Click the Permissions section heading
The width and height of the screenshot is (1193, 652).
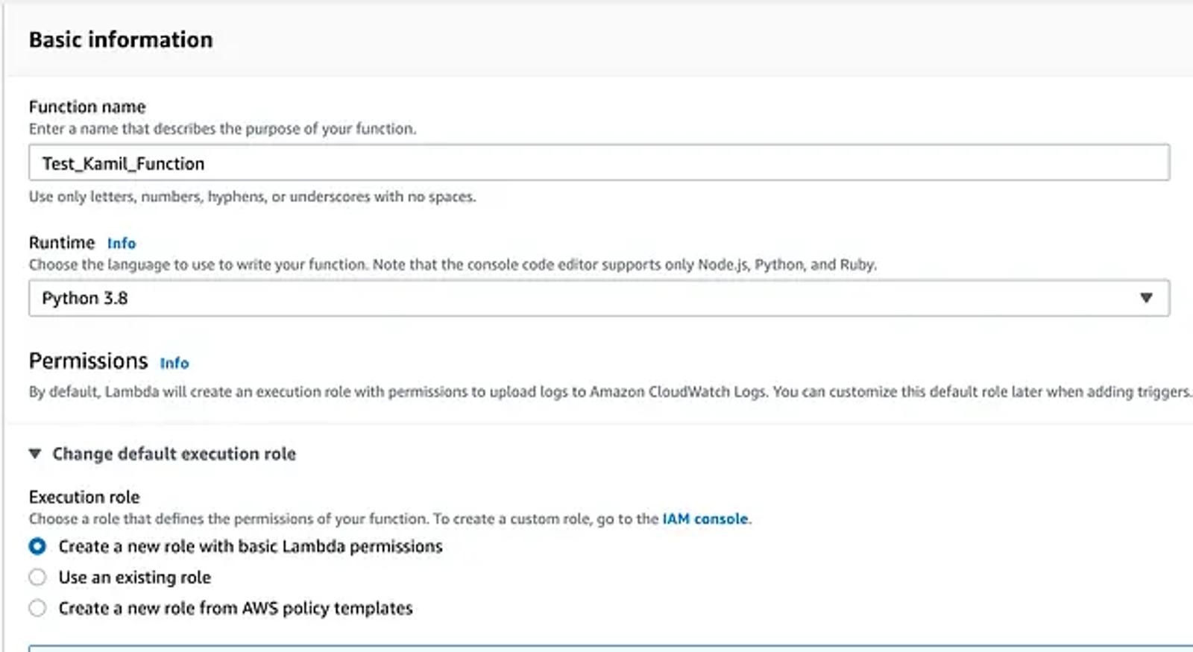(88, 361)
